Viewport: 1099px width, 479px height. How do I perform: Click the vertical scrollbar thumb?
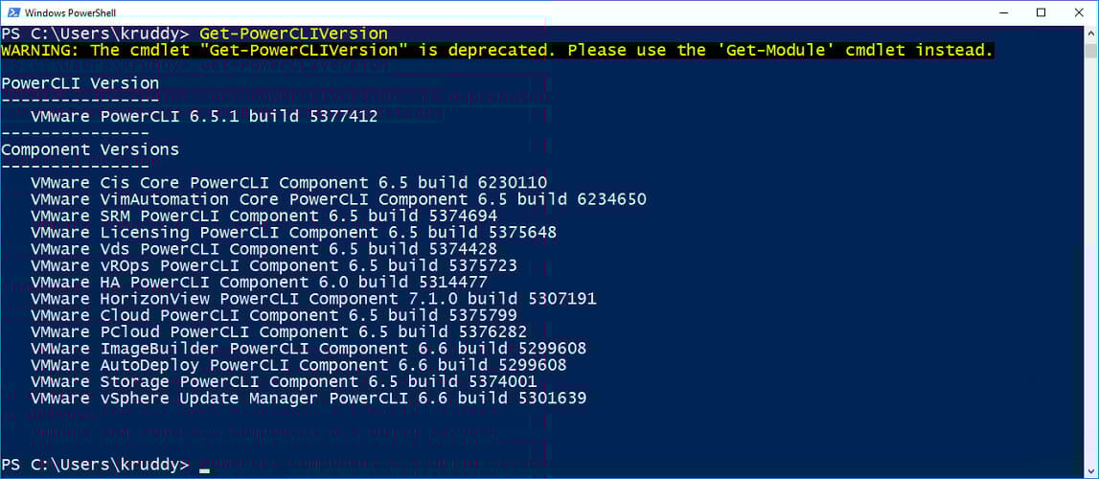1091,51
